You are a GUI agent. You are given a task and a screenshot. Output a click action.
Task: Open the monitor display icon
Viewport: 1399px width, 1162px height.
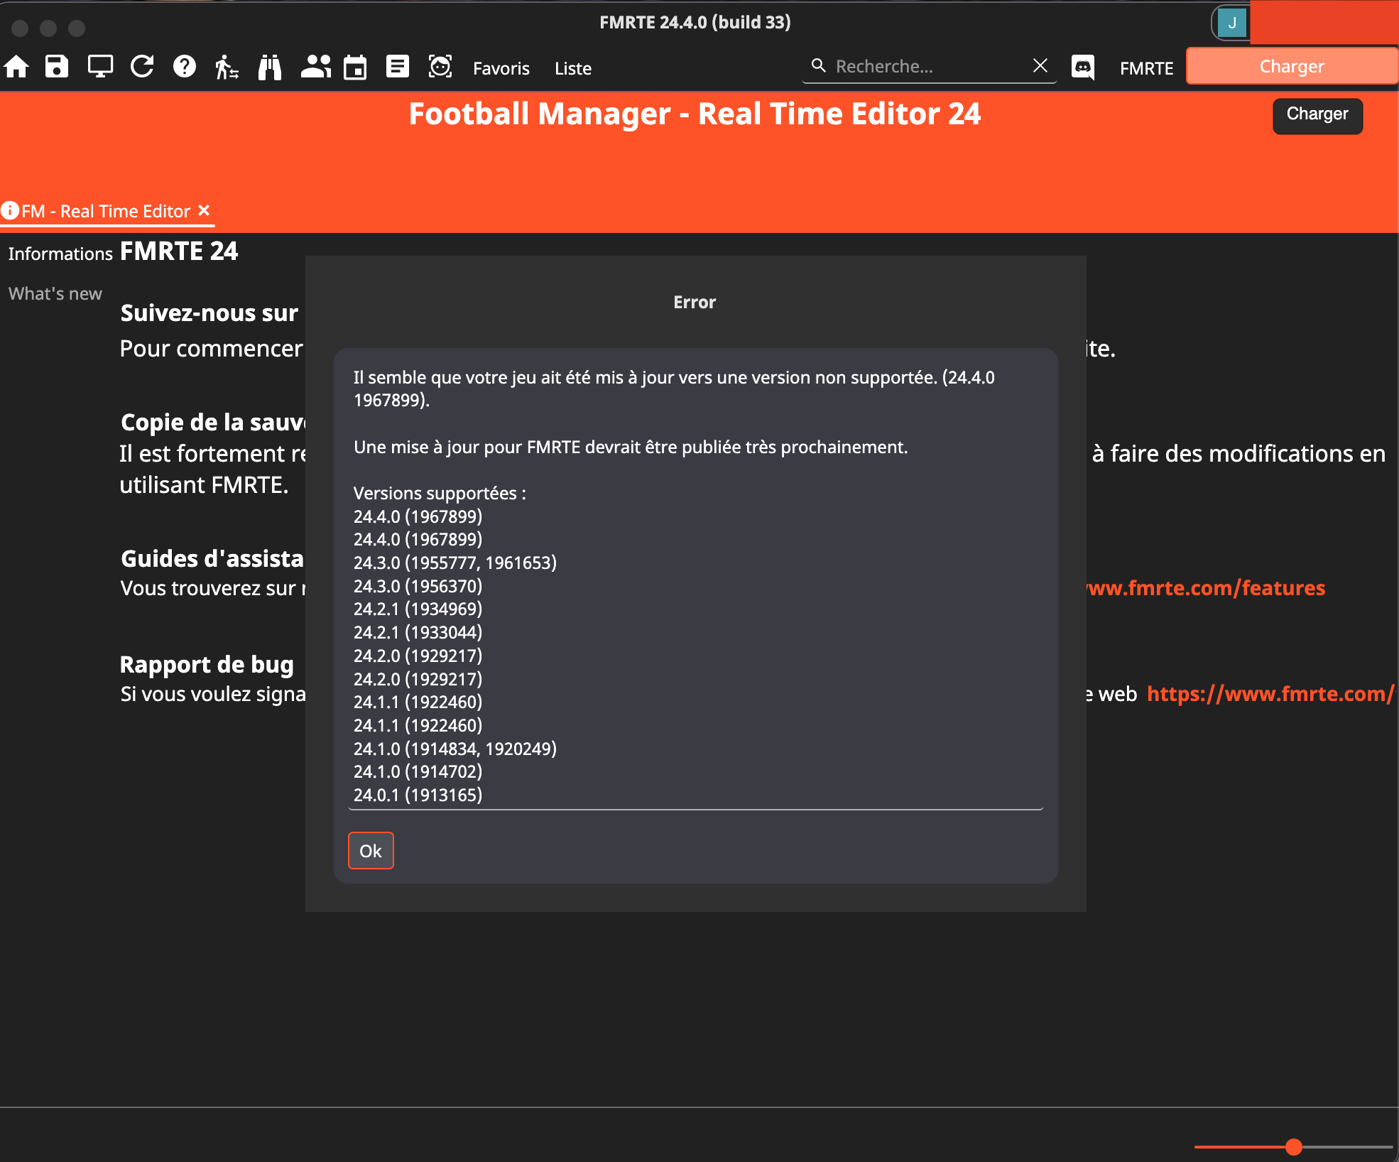tap(100, 67)
